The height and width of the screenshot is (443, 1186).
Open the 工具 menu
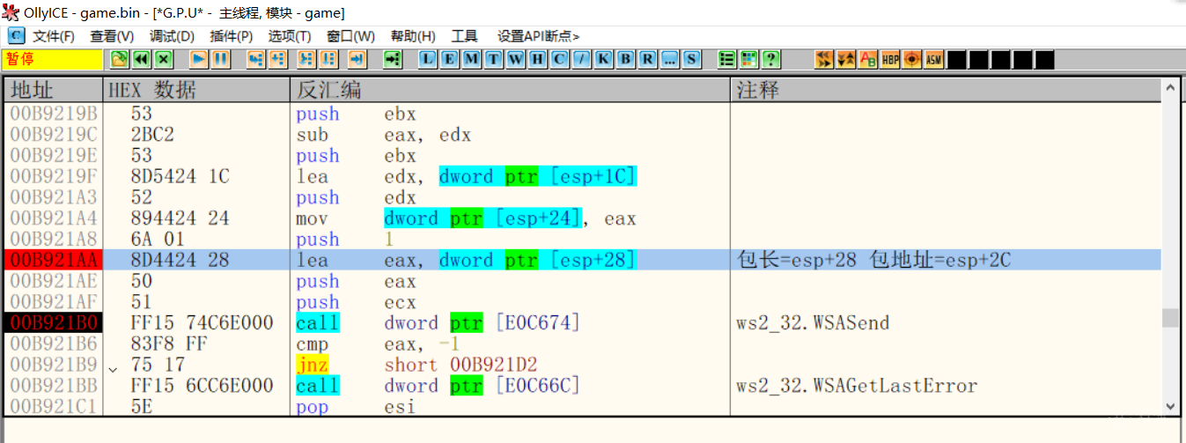464,36
